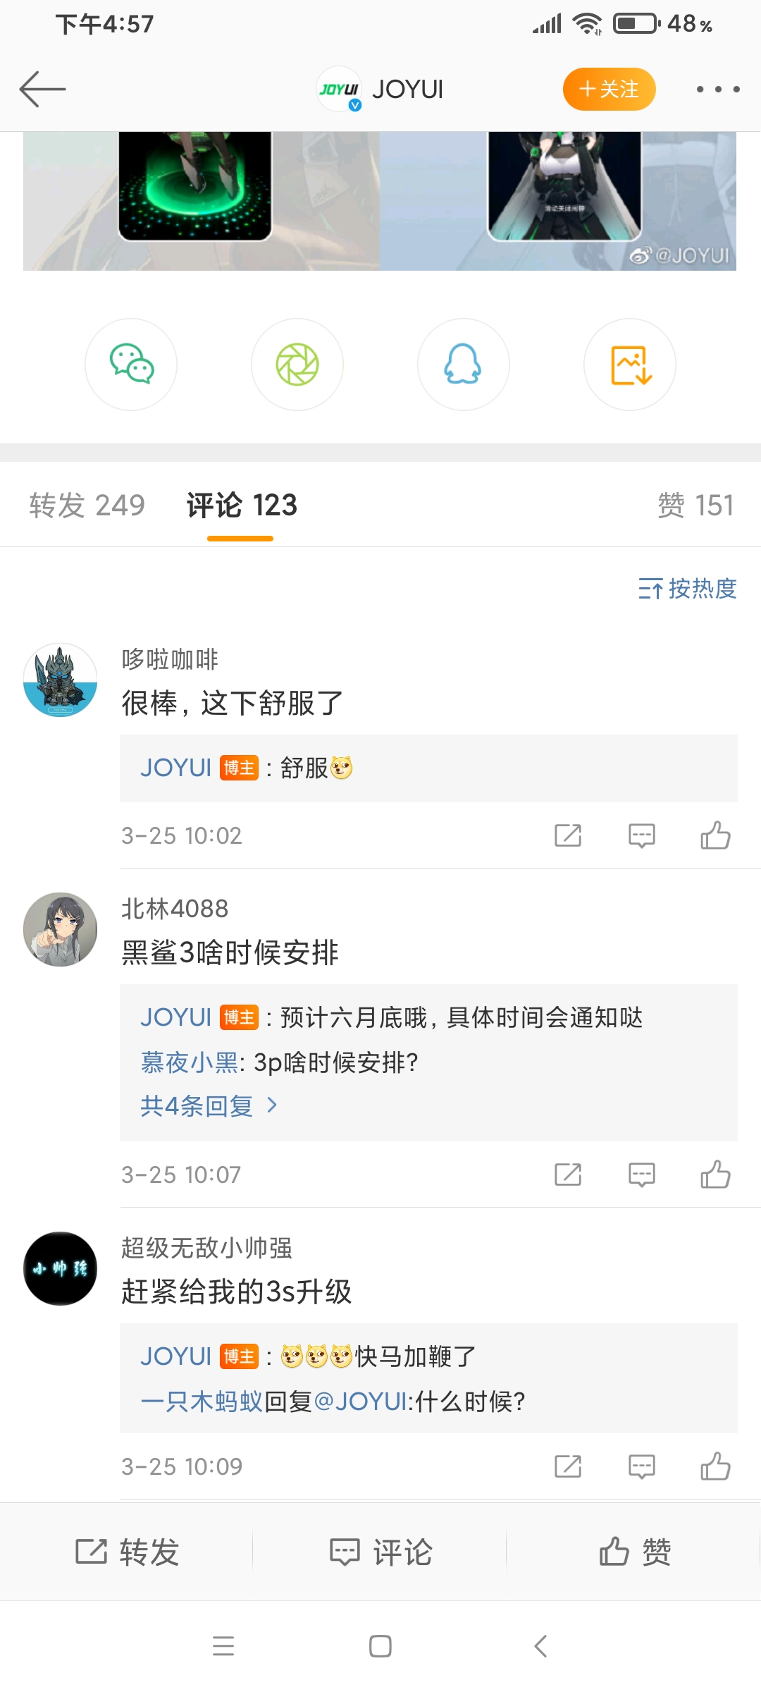Viewport: 761px width, 1692px height.
Task: Expand 共4条回复 replies thread
Action: click(x=209, y=1105)
